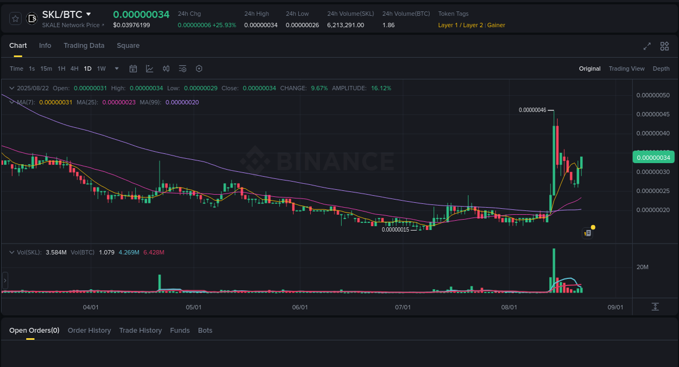Open the Trading Data tab
679x367 pixels.
pyautogui.click(x=84, y=46)
